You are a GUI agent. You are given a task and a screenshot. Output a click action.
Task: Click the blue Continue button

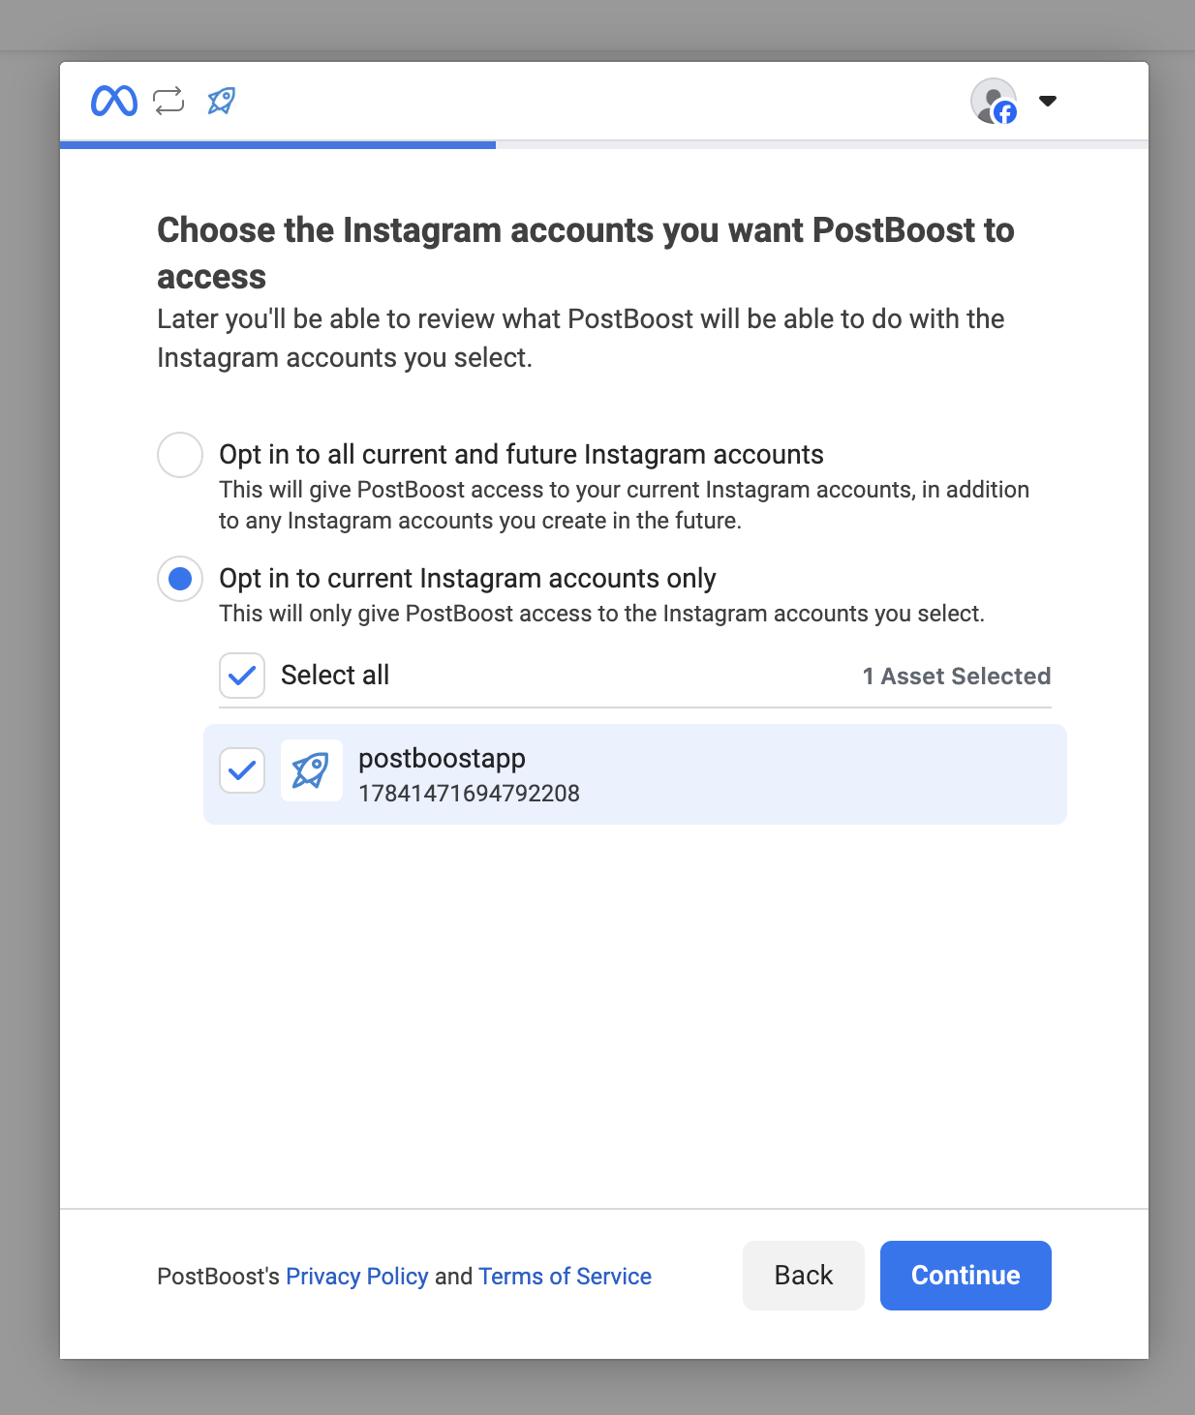[x=965, y=1276]
